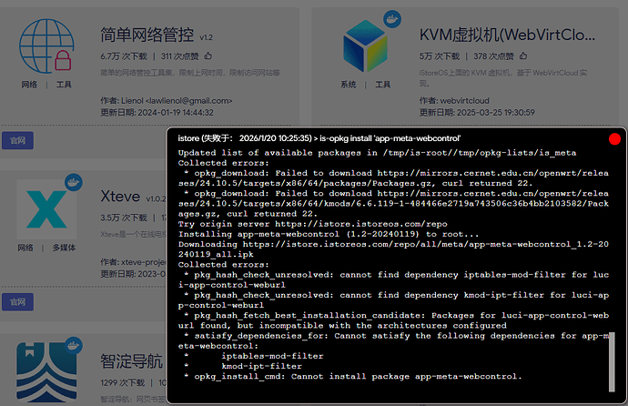This screenshot has height=406, width=628.
Task: Click log line 'Installing app-meta-webcontrol'
Action: click(x=329, y=234)
